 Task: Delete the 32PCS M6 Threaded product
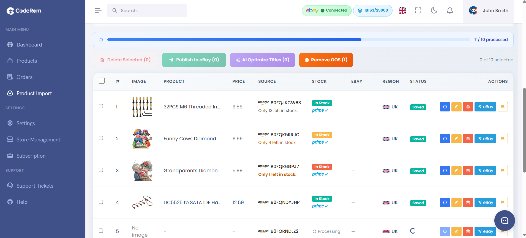(x=468, y=107)
